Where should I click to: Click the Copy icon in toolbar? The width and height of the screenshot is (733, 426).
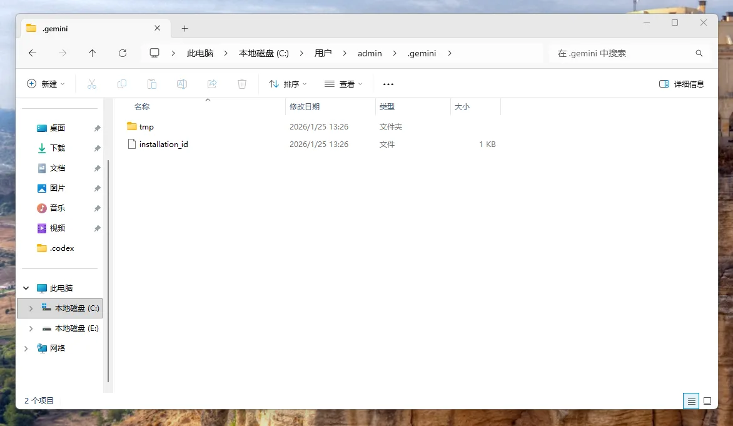(122, 84)
